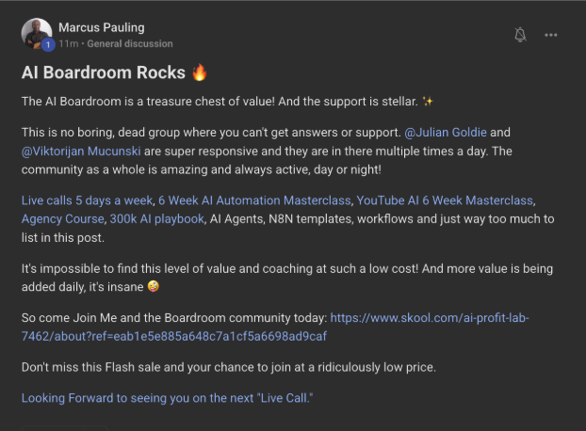Click the notification bell icon
This screenshot has height=431, width=586.
coord(520,35)
